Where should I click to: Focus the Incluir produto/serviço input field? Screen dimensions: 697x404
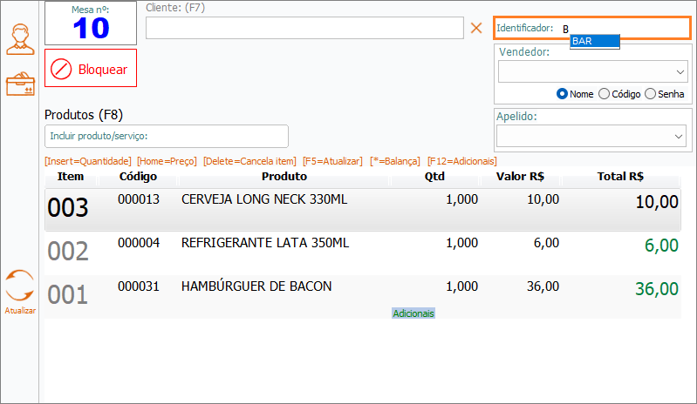tap(166, 136)
